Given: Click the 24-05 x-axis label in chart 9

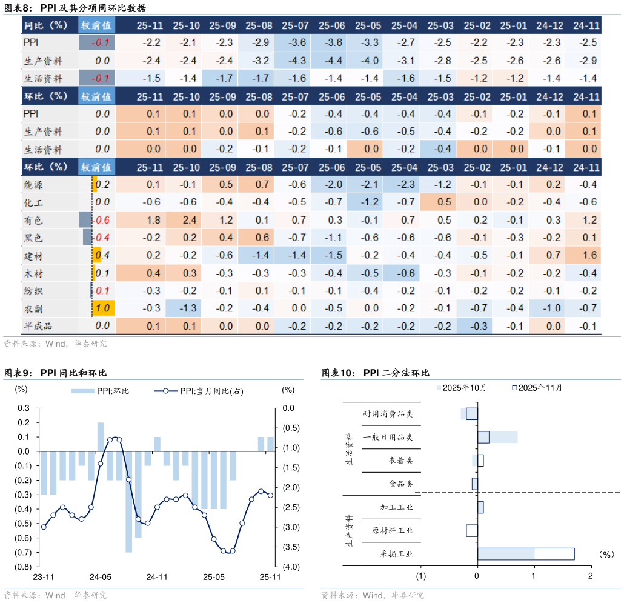Looking at the screenshot, I should [x=101, y=577].
